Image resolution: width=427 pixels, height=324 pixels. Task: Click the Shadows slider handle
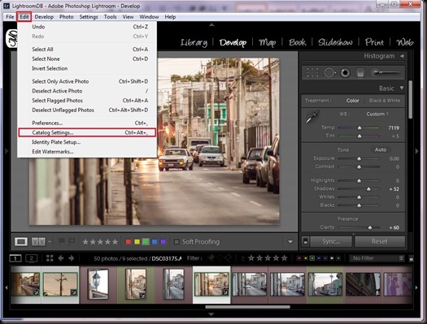(x=368, y=189)
